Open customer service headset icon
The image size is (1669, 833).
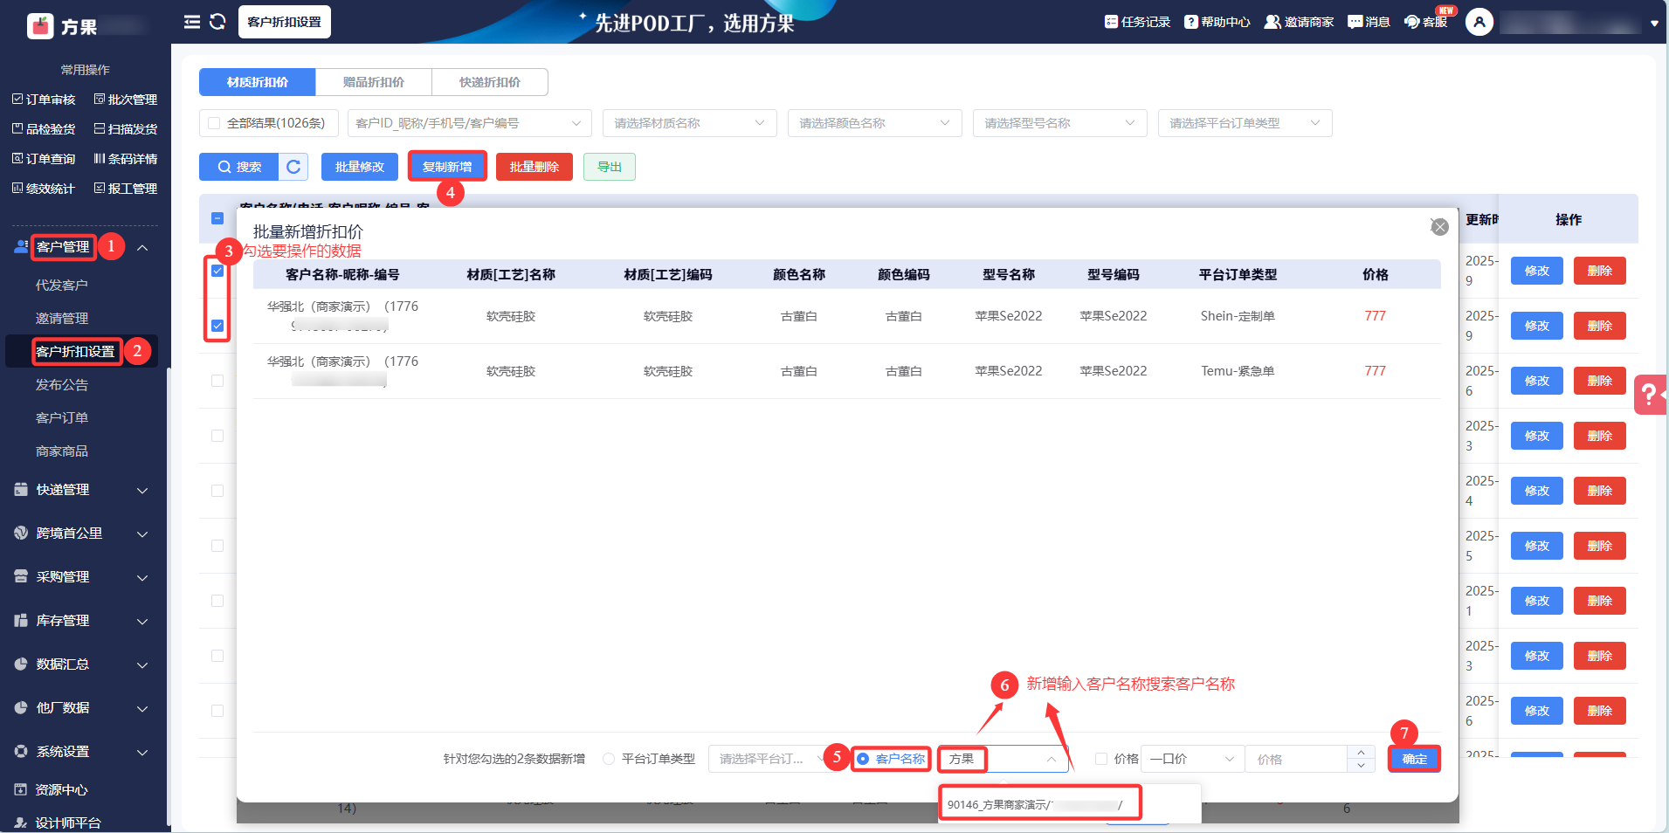[x=1412, y=22]
